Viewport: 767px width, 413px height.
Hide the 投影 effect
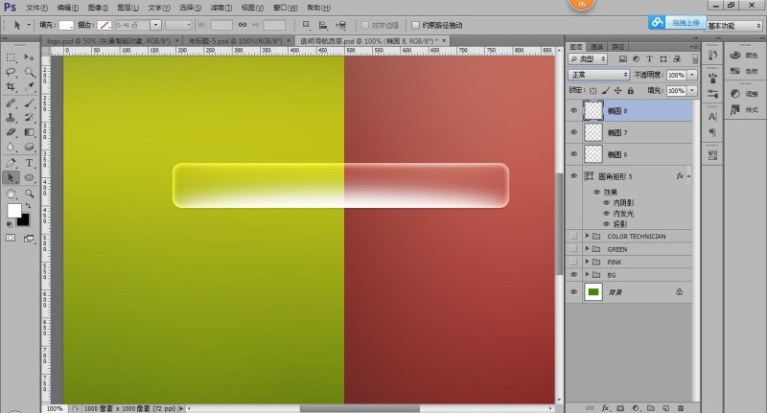[607, 224]
